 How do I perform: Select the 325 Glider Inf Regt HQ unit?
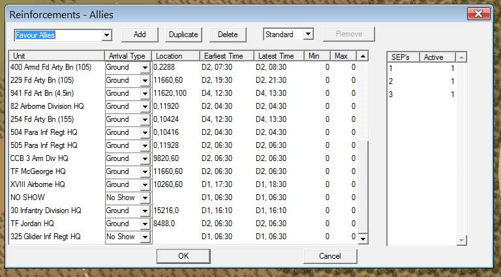[x=46, y=237]
